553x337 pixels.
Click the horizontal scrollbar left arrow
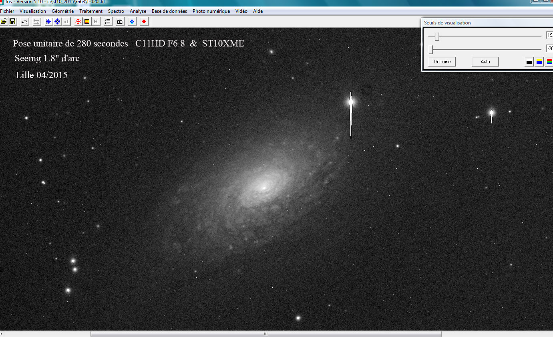tap(2, 334)
